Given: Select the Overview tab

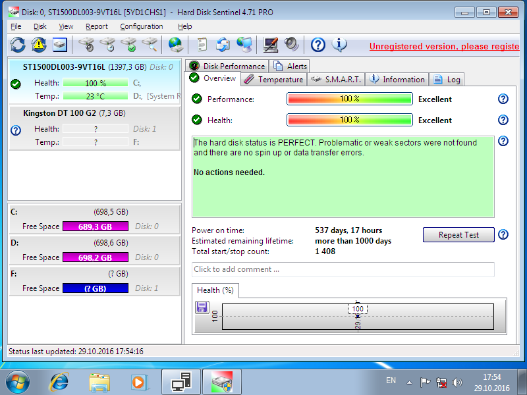Looking at the screenshot, I should [x=212, y=78].
